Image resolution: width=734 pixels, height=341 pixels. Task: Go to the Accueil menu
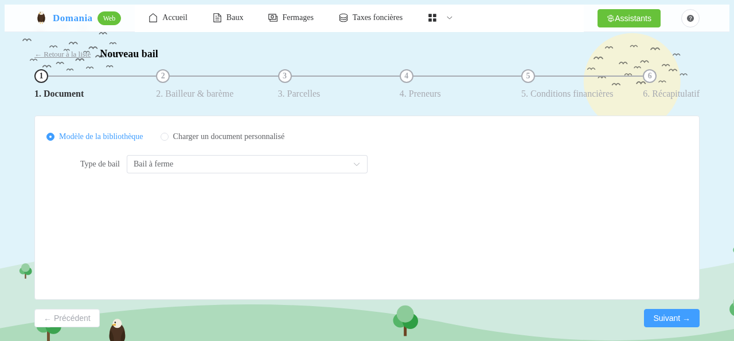(168, 18)
